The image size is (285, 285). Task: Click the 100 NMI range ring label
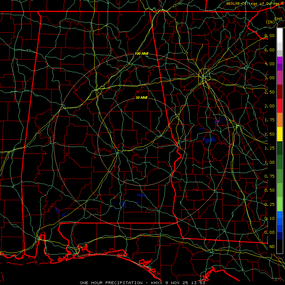coord(142,54)
